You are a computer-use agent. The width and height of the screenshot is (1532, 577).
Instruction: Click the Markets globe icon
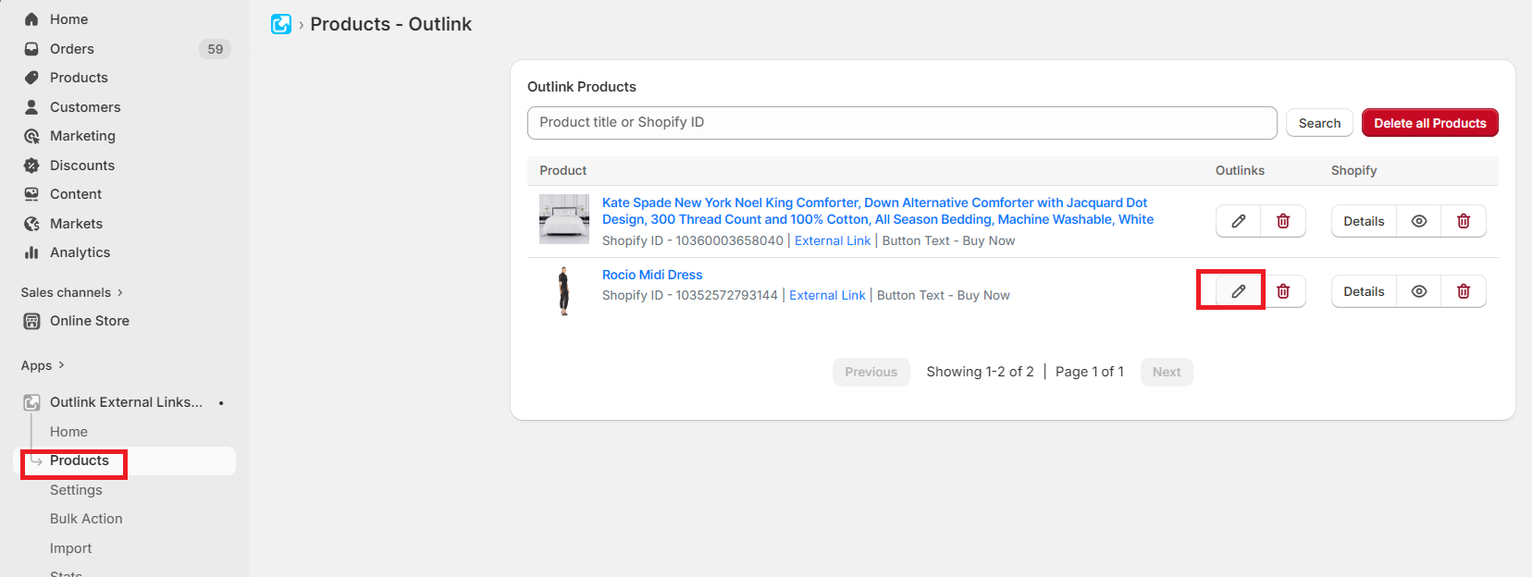tap(31, 224)
